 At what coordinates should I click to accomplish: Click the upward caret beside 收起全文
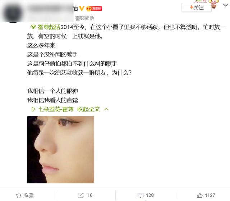[106, 109]
